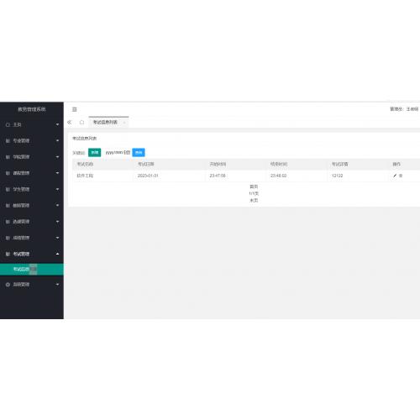Close the 考试信息列表 tab with its x
The width and height of the screenshot is (420, 420).
point(124,123)
